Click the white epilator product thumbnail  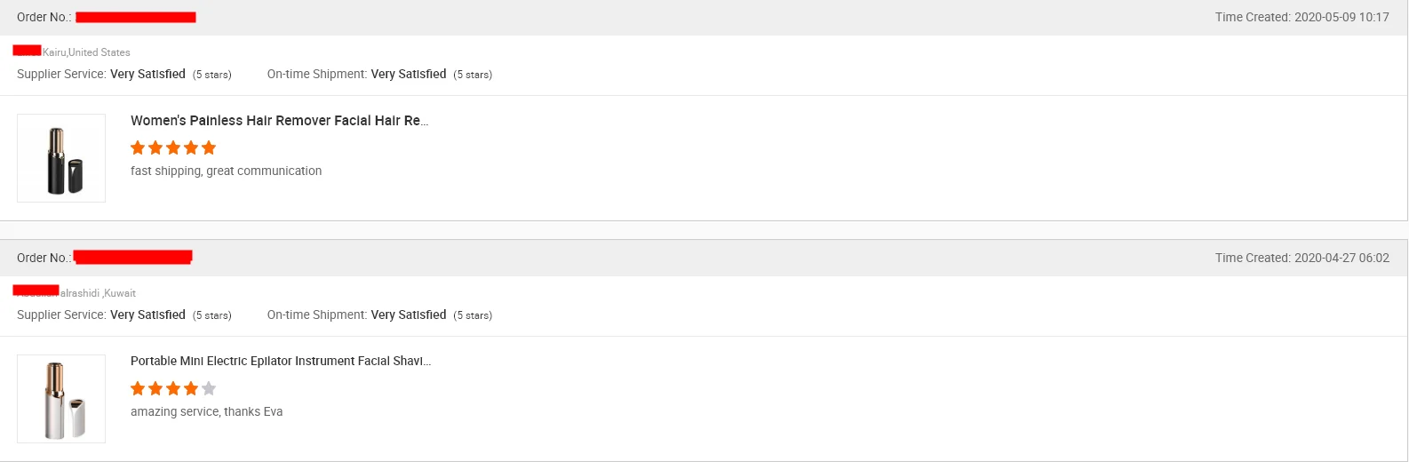pos(61,399)
